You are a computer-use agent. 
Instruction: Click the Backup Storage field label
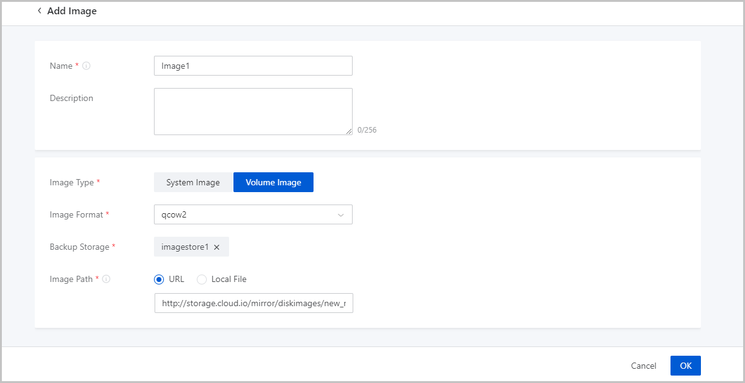click(x=79, y=247)
